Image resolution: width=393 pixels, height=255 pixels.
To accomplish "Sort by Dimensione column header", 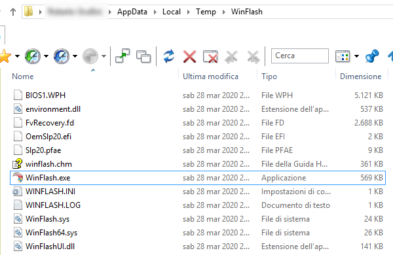I will point(360,76).
